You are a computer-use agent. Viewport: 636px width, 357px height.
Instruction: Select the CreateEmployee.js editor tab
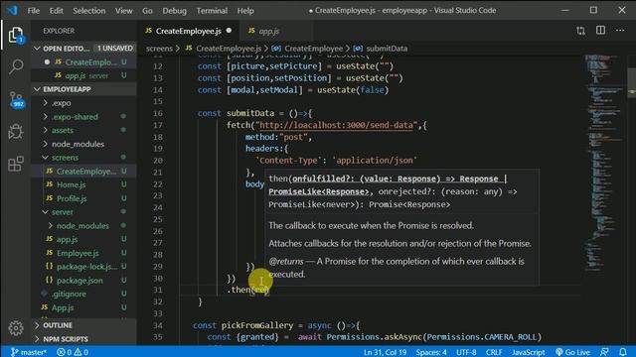(x=189, y=31)
